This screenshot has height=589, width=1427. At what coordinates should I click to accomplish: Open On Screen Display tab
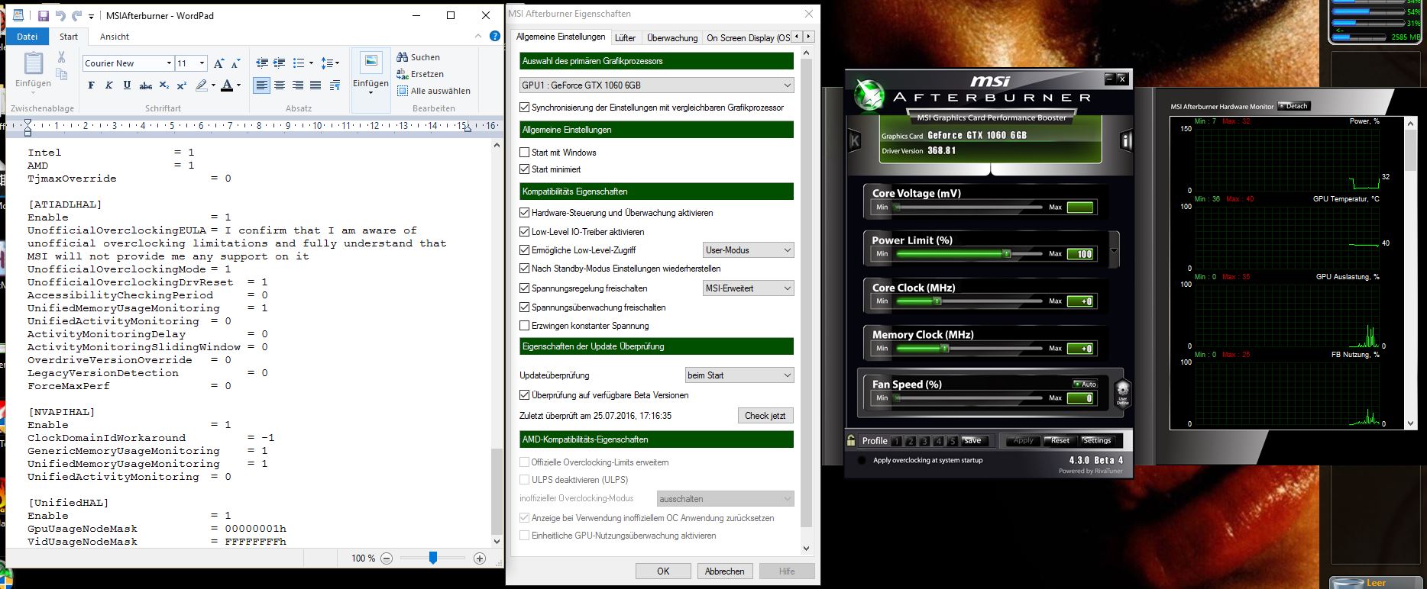[x=748, y=37]
